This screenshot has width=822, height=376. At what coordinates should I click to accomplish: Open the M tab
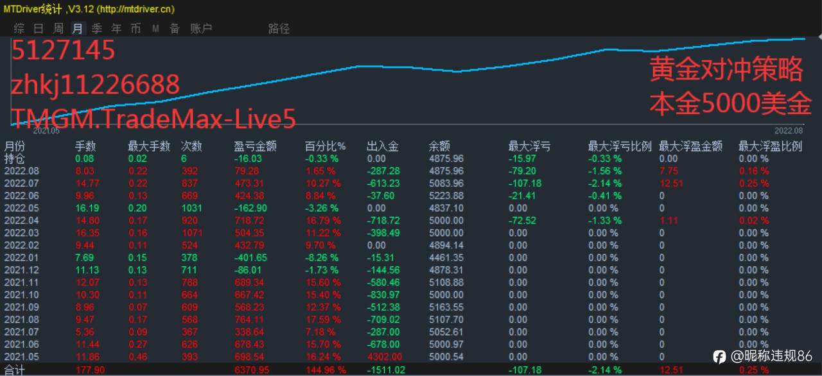point(155,29)
